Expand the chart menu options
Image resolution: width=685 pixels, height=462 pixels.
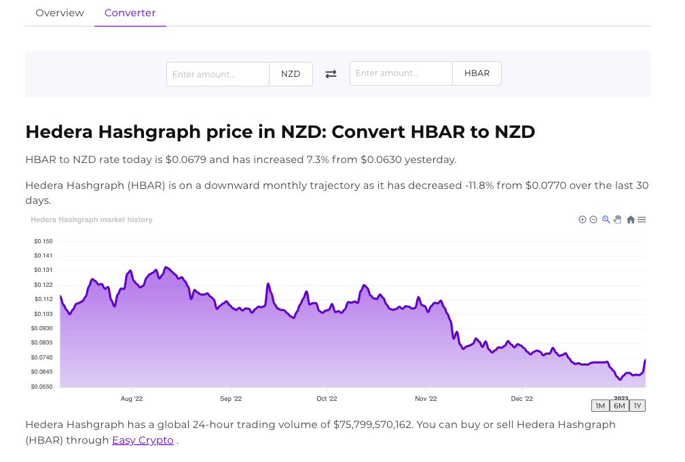(641, 219)
